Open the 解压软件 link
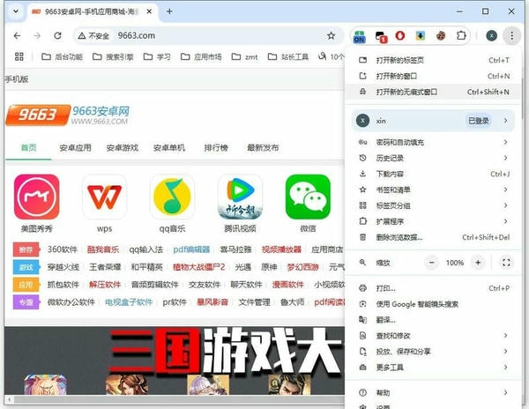The image size is (529, 409). pos(105,285)
